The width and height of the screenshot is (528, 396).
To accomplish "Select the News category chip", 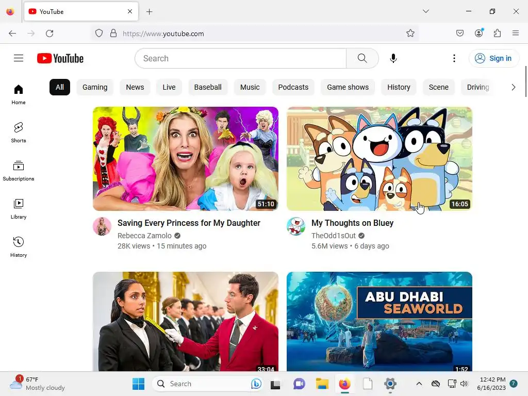I will [x=135, y=87].
